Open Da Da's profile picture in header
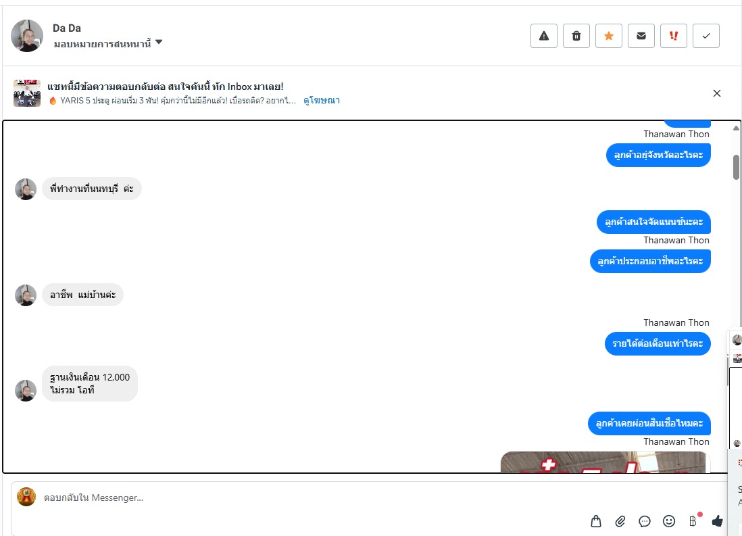This screenshot has height=536, width=742. [27, 36]
